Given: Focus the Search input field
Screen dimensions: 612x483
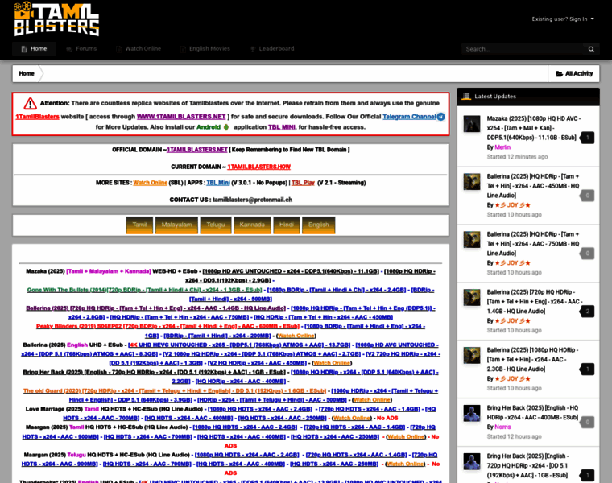Looking at the screenshot, I should (523, 49).
